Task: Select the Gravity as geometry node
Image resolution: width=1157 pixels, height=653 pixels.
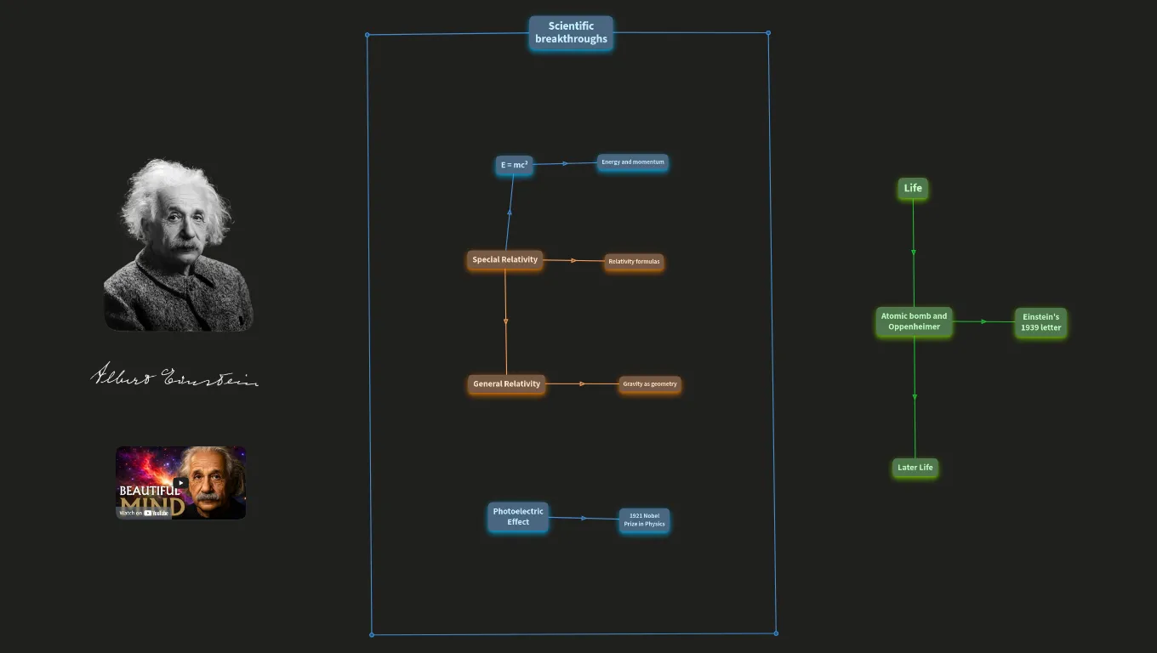Action: 650,384
